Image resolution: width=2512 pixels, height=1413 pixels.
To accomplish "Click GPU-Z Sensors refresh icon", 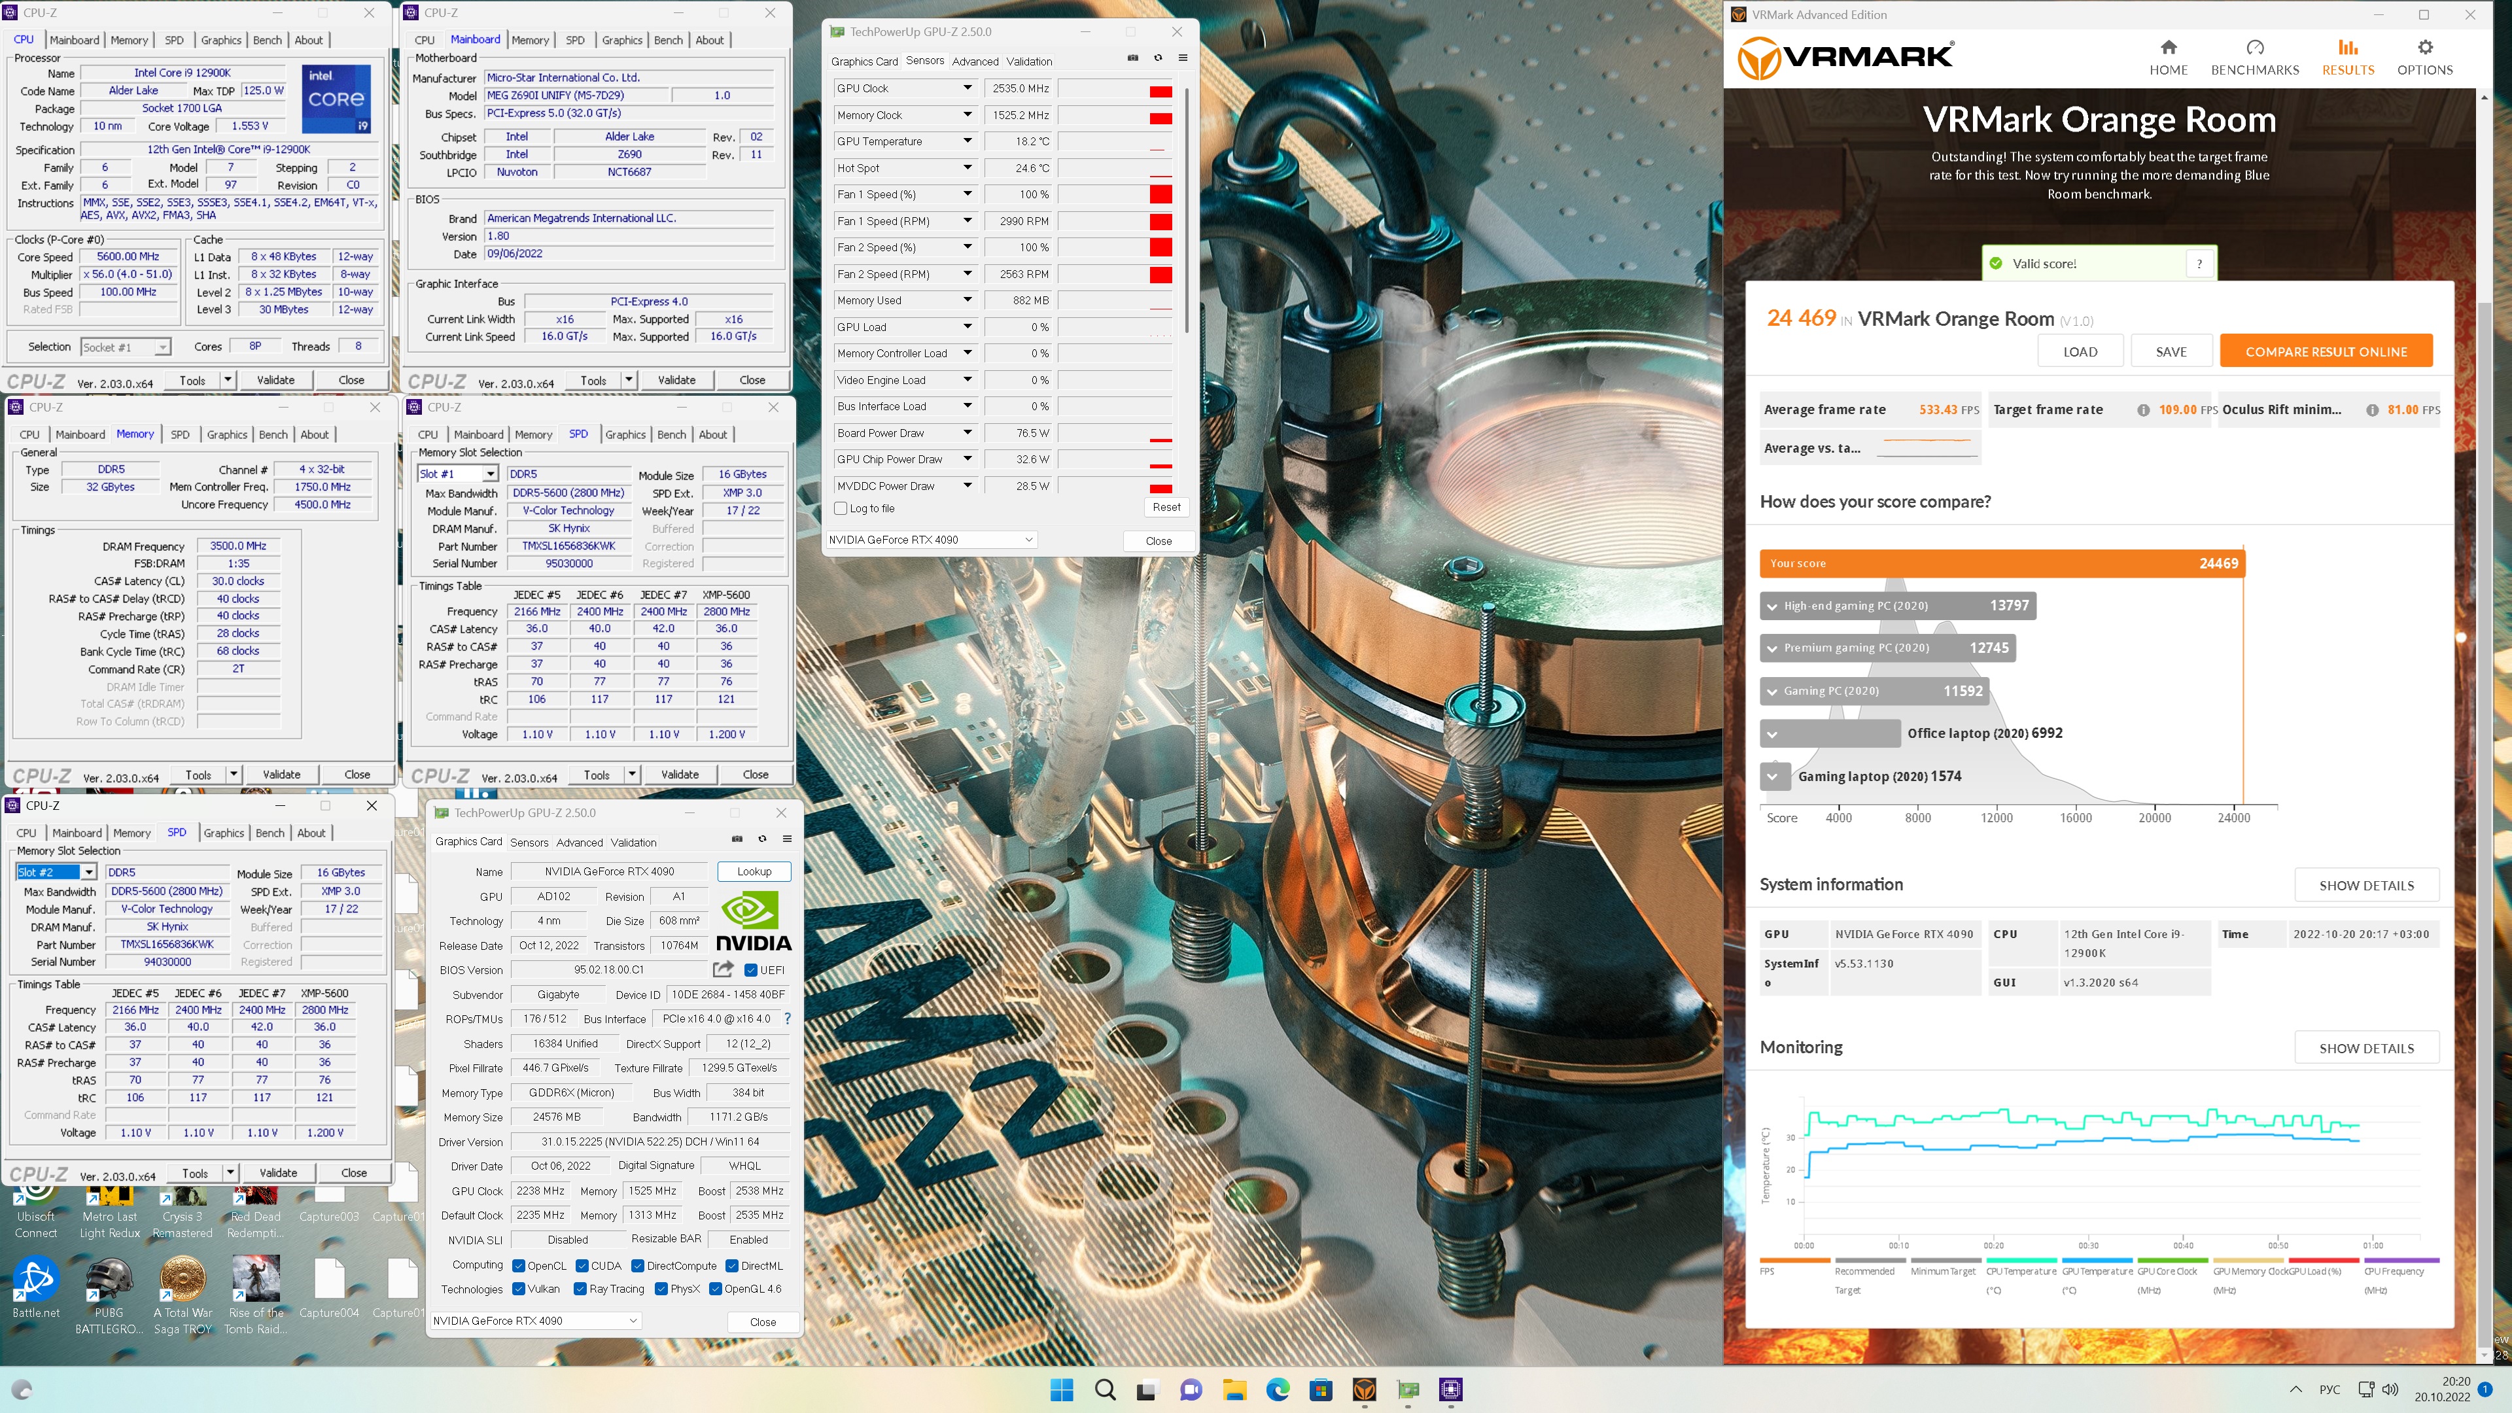I will click(1157, 58).
